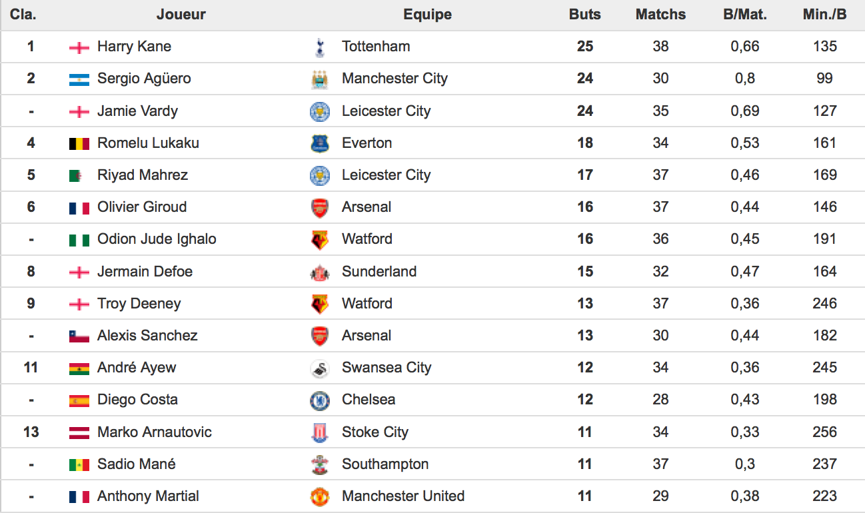Click the Chelsea club crest icon

(x=320, y=400)
